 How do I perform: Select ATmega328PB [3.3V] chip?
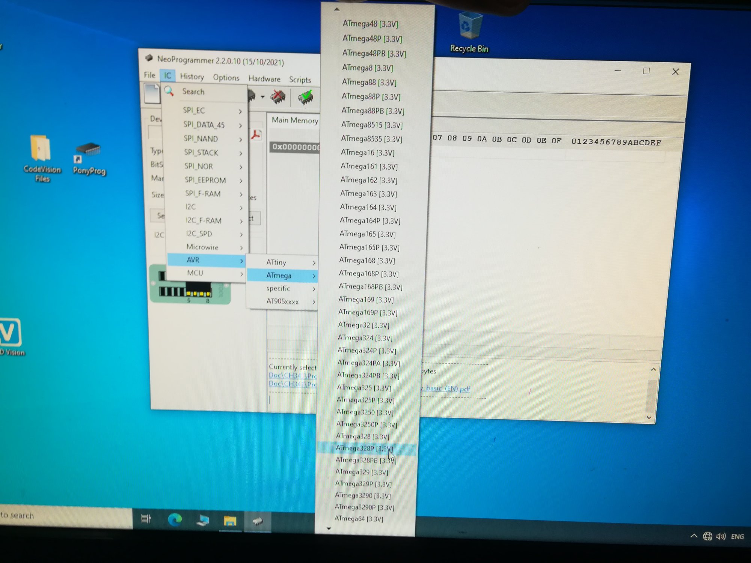coord(366,460)
